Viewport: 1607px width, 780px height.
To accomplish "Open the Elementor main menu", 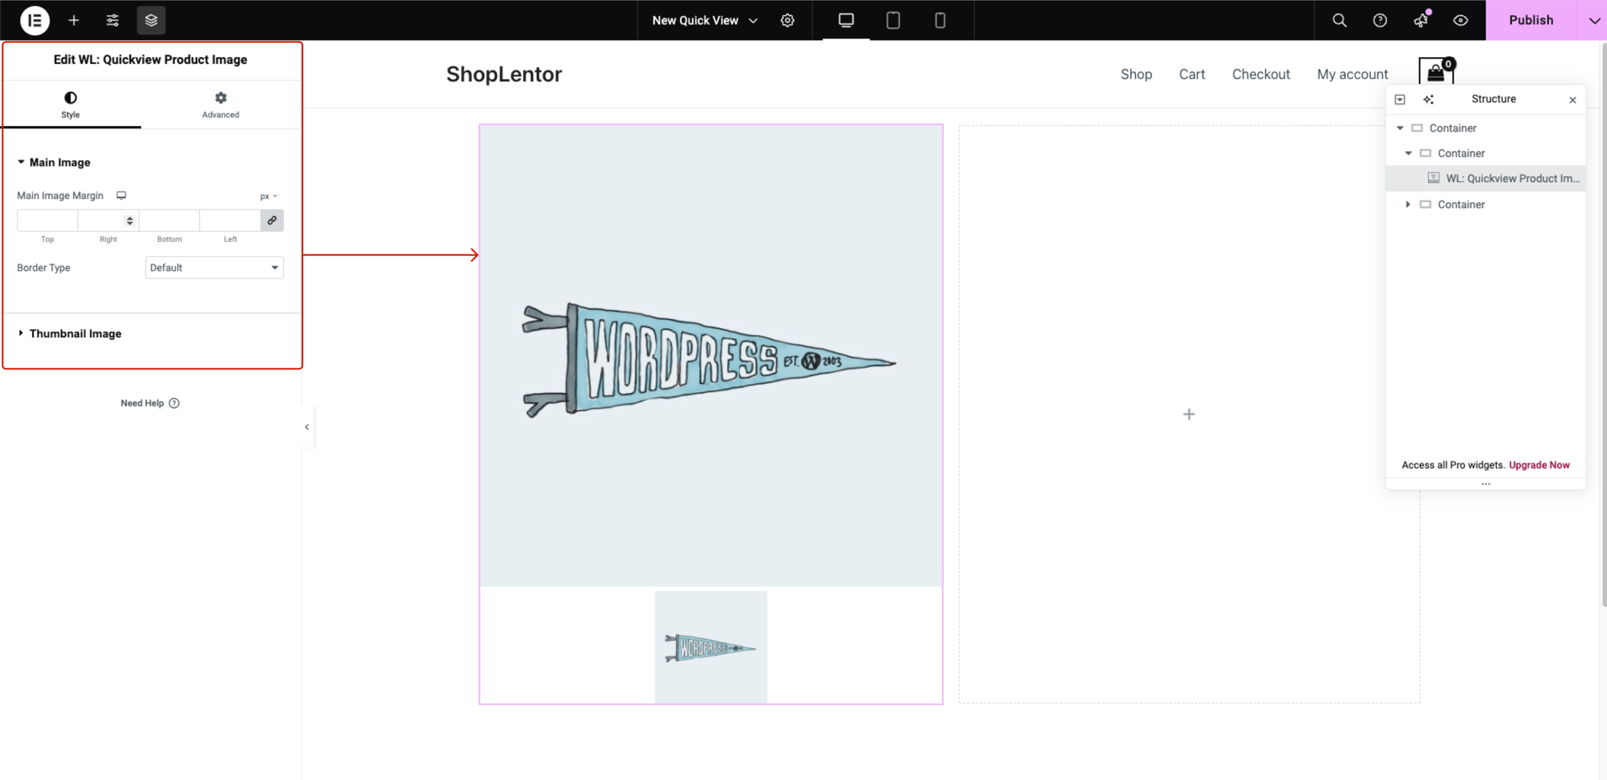I will pos(34,20).
